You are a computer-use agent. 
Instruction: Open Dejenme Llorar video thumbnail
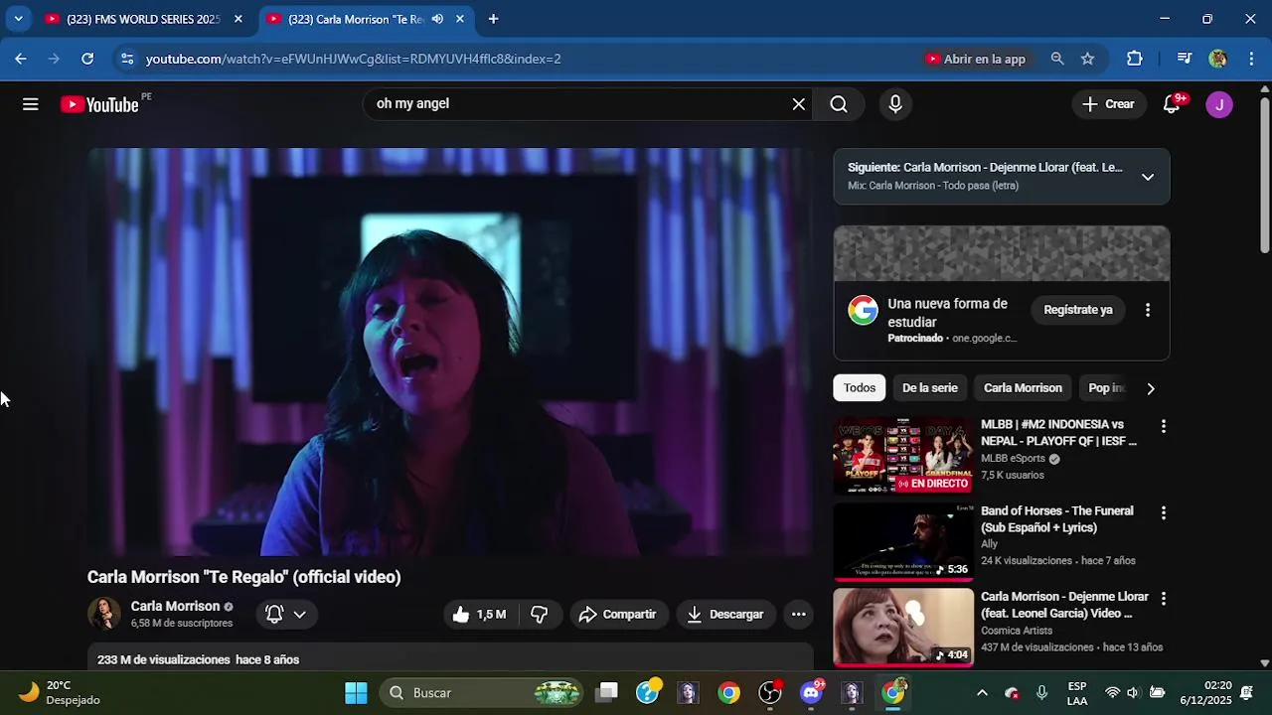coord(903,628)
